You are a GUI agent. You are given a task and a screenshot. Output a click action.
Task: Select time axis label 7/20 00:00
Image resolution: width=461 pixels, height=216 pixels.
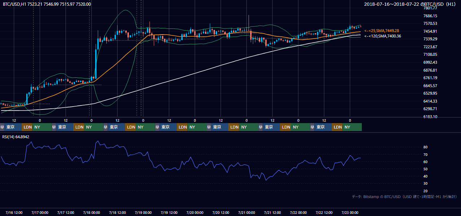pyautogui.click(x=195, y=212)
